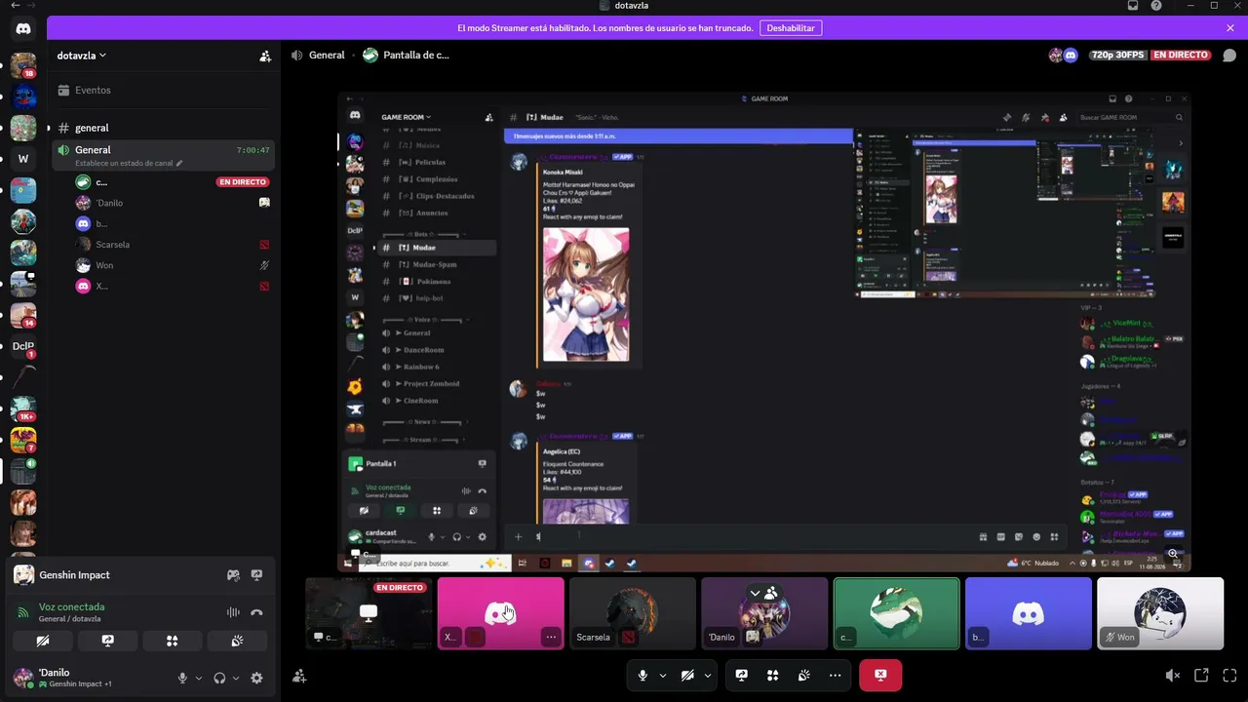Image resolution: width=1248 pixels, height=702 pixels.
Task: Toggle microphone mute in the user panel
Action: point(182,678)
